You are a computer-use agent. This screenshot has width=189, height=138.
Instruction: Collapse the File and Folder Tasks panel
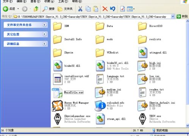44,25
